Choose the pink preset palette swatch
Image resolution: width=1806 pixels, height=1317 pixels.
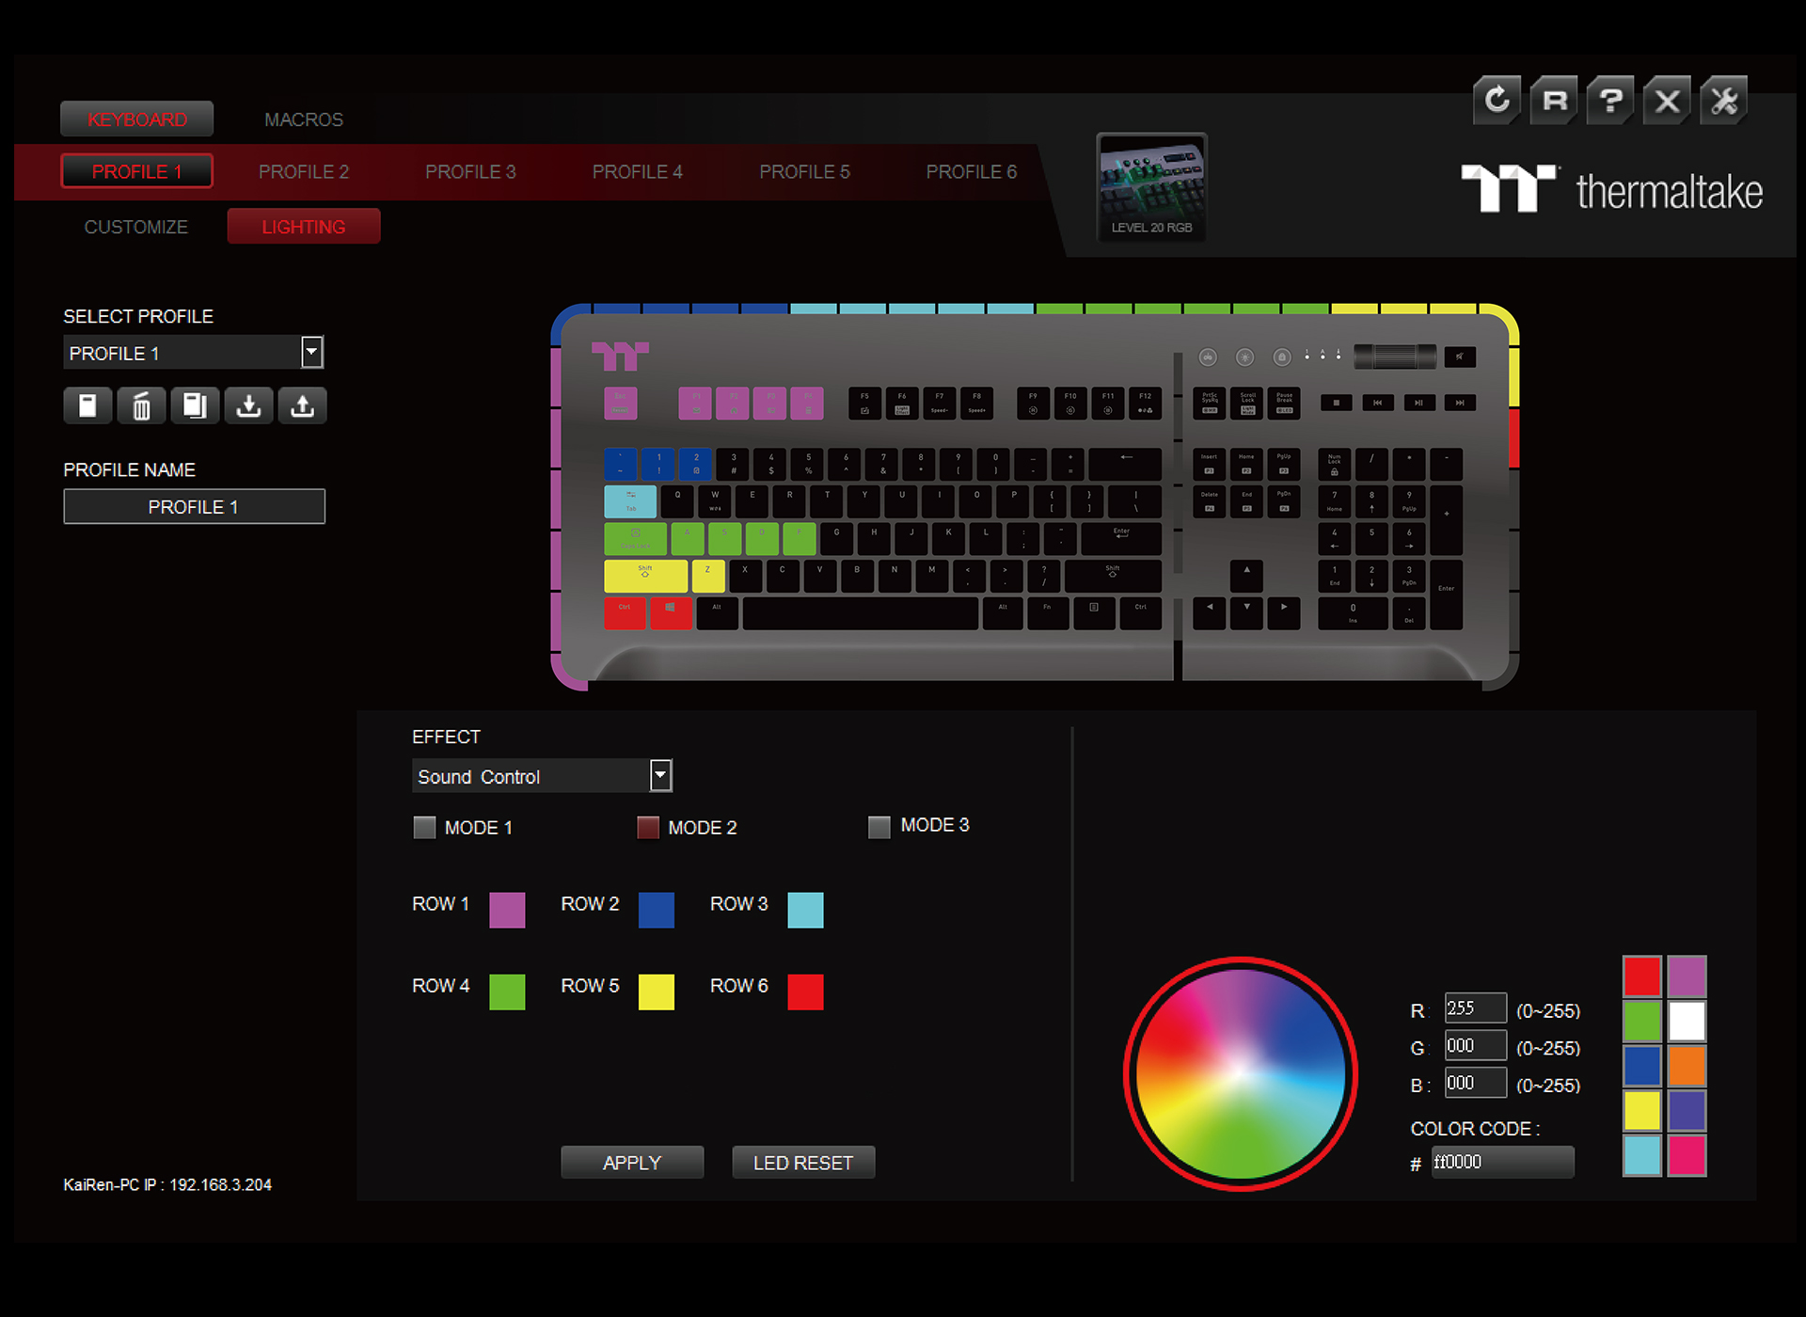[1687, 1156]
